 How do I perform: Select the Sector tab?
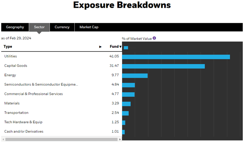[x=39, y=27]
